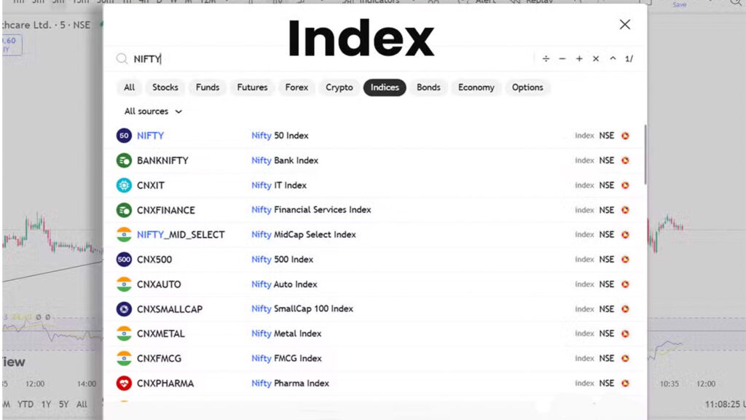Viewport: 746px width, 420px height.
Task: Click the CNXIT teal logo icon
Action: [x=124, y=185]
